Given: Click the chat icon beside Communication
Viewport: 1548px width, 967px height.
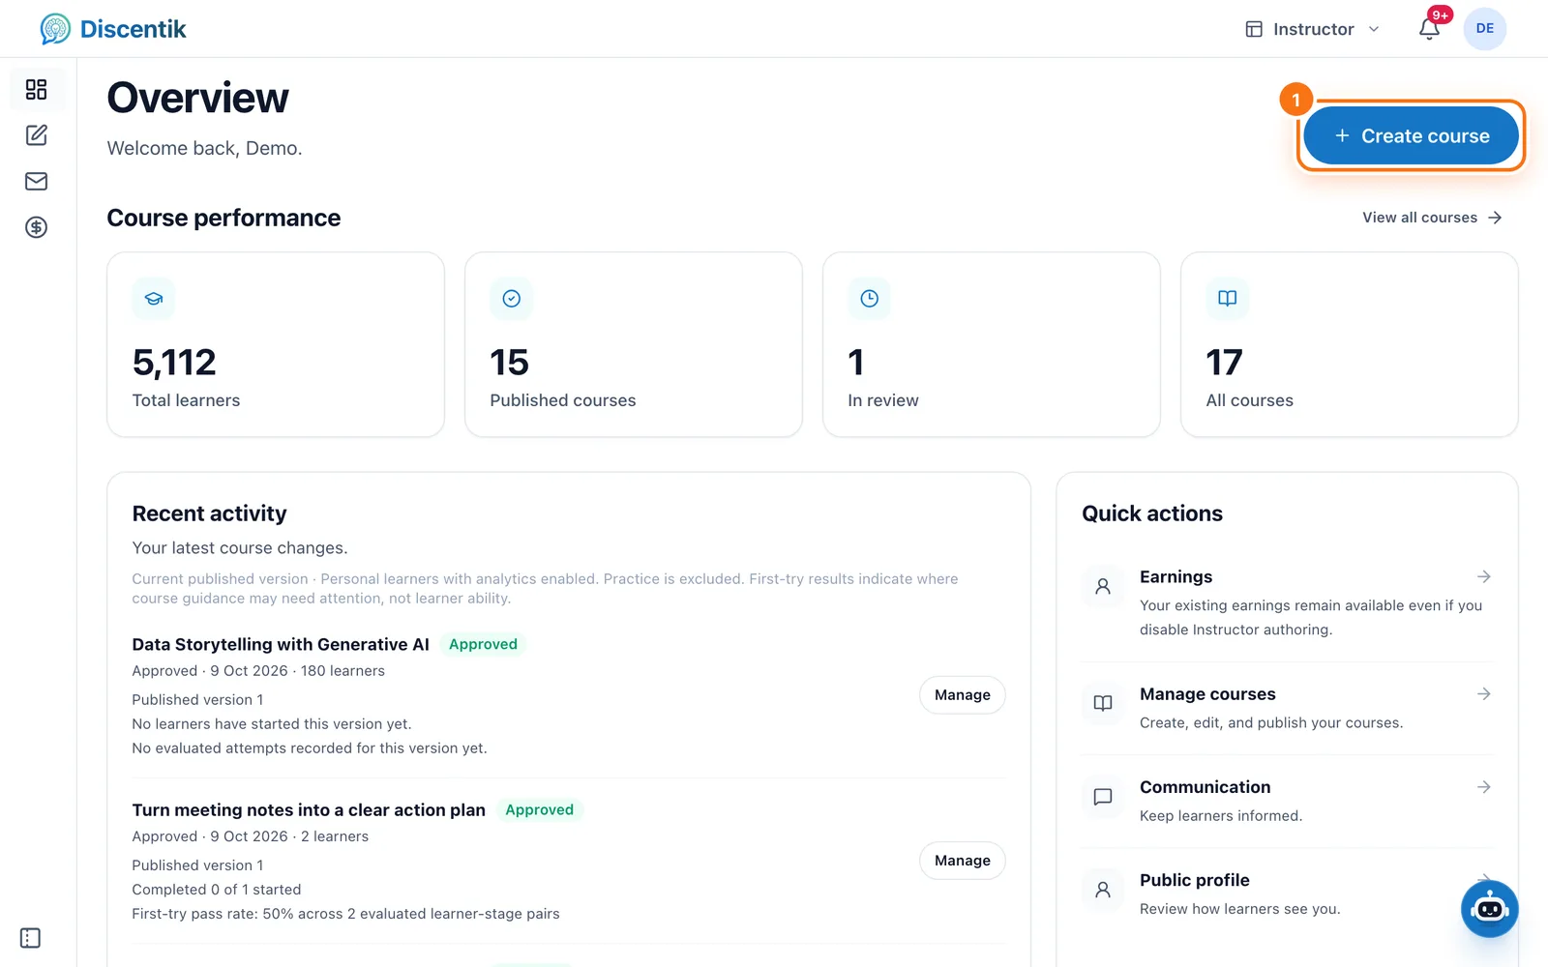Looking at the screenshot, I should (x=1103, y=797).
